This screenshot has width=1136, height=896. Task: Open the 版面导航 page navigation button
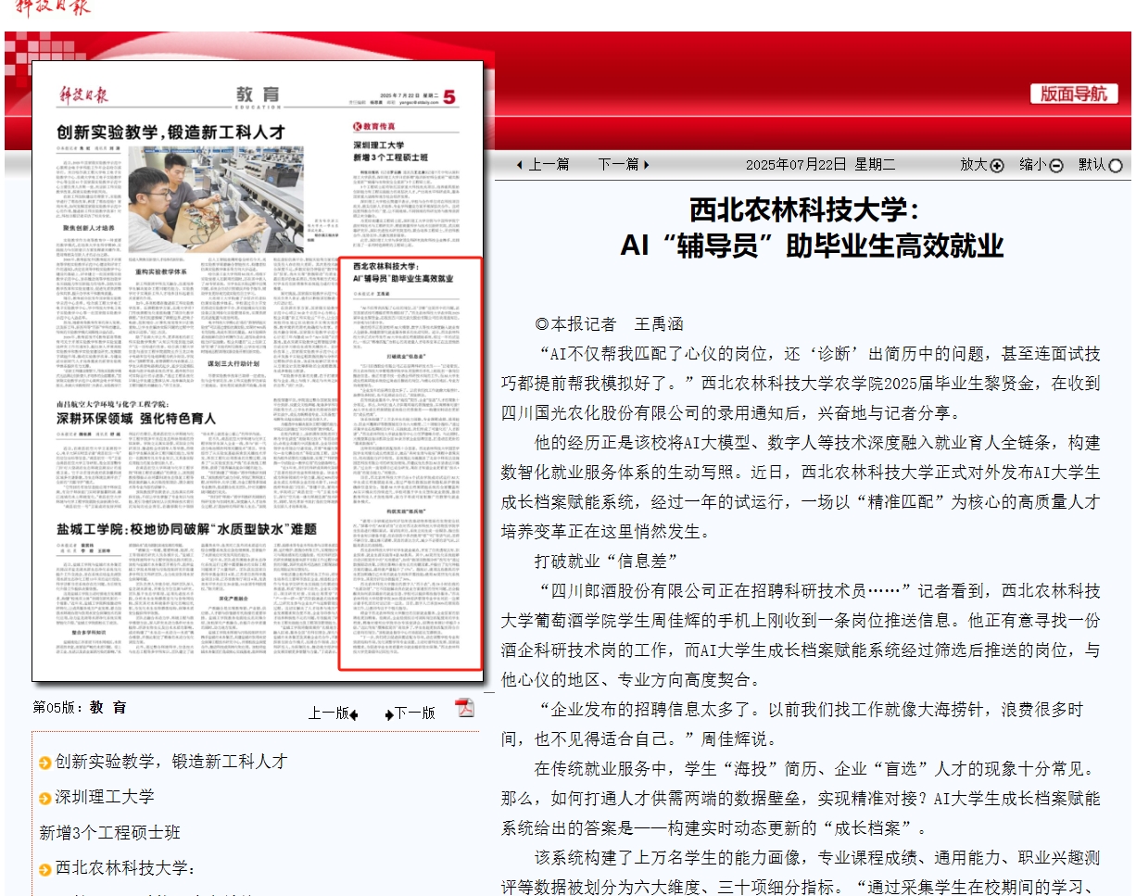point(1074,94)
